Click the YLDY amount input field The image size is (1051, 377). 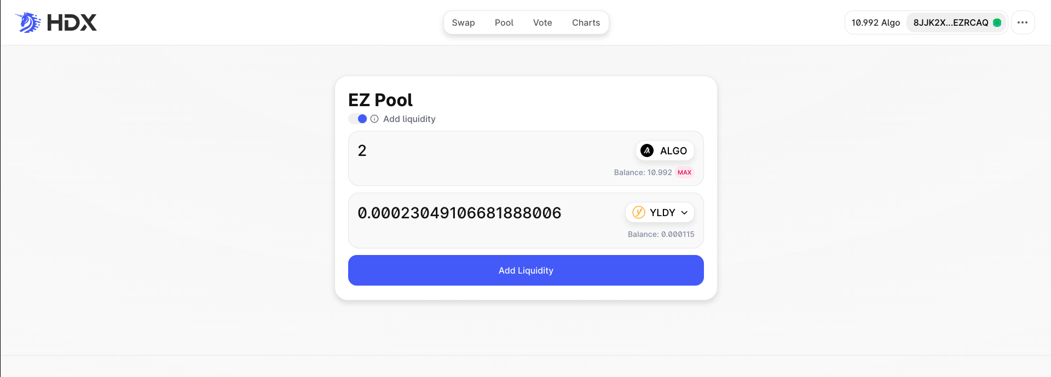[482, 213]
